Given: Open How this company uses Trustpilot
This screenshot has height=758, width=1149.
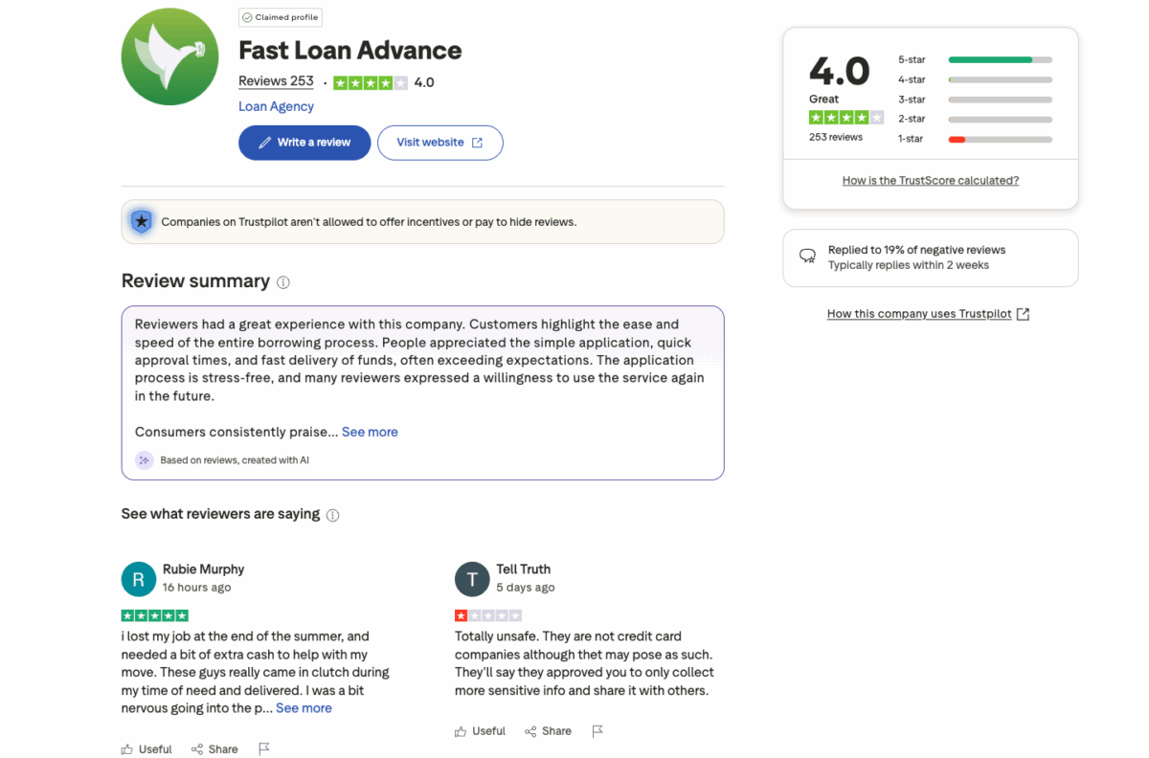Looking at the screenshot, I should coord(919,313).
